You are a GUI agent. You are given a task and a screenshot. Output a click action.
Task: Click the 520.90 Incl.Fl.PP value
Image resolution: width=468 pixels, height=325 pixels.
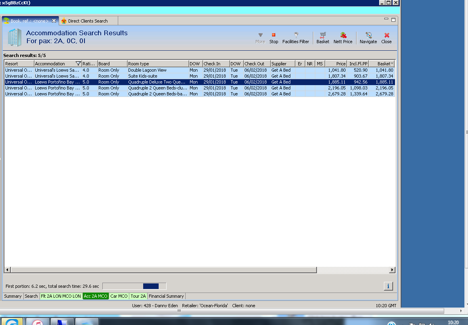click(361, 70)
